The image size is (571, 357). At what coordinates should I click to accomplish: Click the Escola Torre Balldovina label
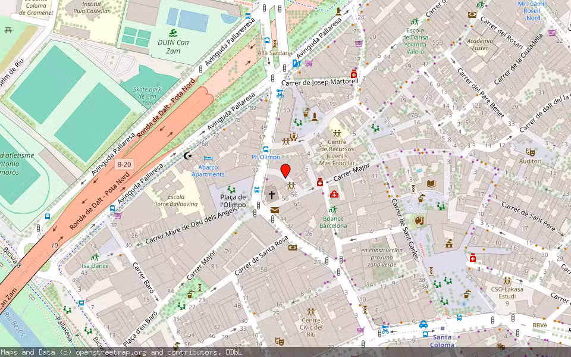pos(176,200)
